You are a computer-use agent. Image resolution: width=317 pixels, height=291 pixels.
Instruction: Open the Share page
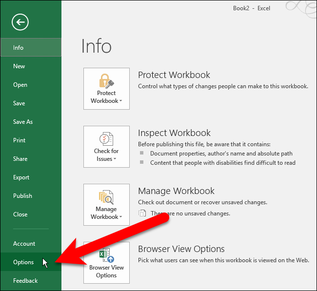pos(31,159)
